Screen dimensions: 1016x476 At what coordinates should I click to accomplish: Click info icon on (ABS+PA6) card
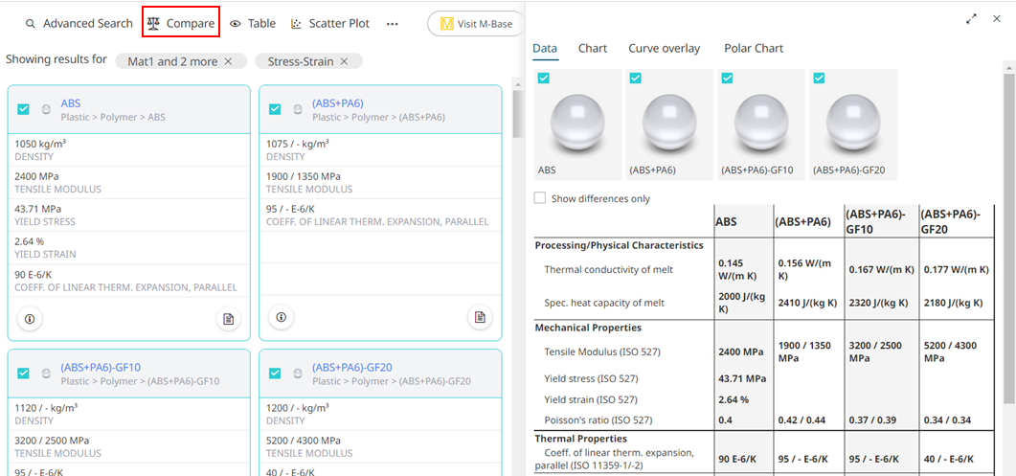[282, 317]
